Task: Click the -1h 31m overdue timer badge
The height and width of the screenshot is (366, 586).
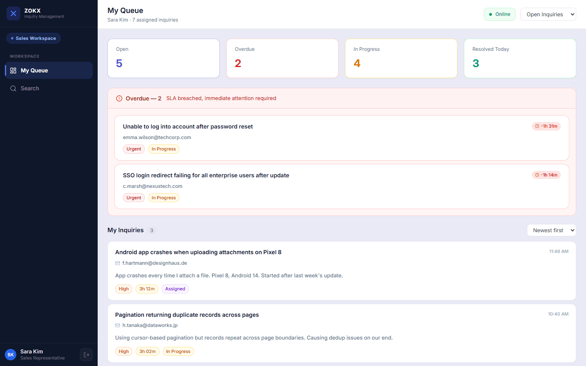Action: pos(546,126)
